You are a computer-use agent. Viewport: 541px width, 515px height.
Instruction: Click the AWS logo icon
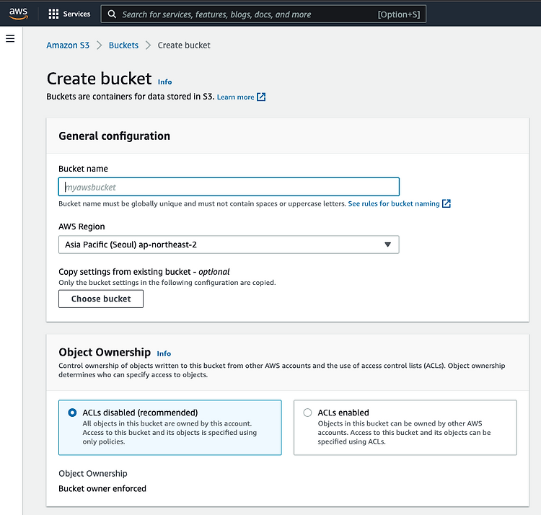tap(18, 14)
